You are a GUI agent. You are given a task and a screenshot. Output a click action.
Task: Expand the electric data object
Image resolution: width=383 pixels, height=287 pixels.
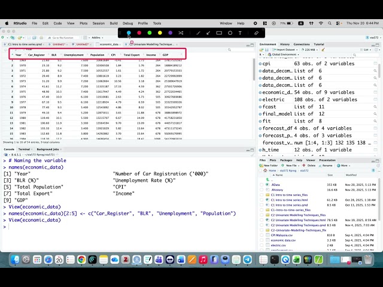tap(260, 100)
